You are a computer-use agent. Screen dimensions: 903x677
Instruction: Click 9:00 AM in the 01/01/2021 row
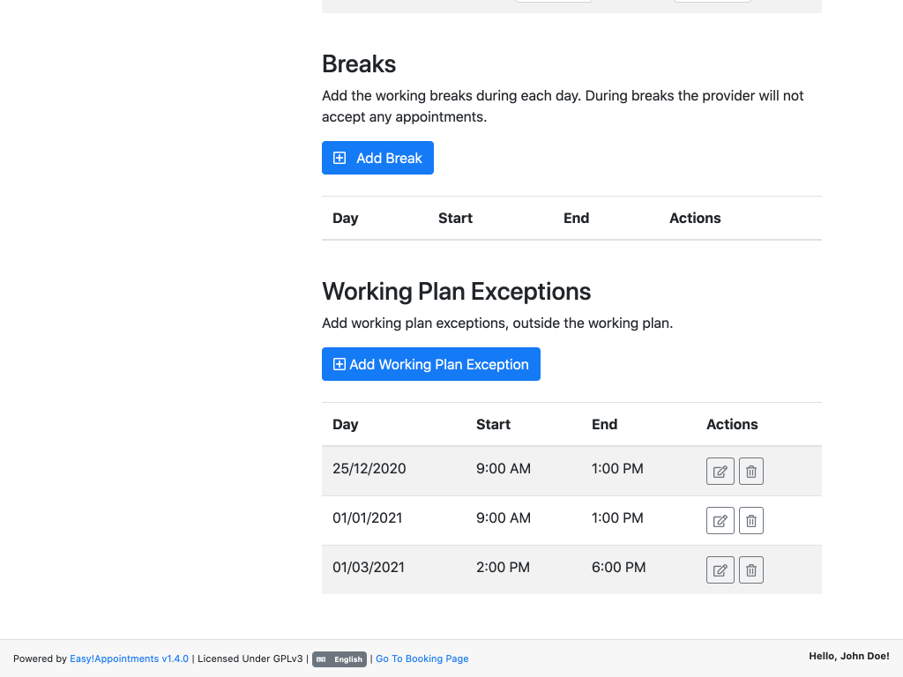click(504, 518)
